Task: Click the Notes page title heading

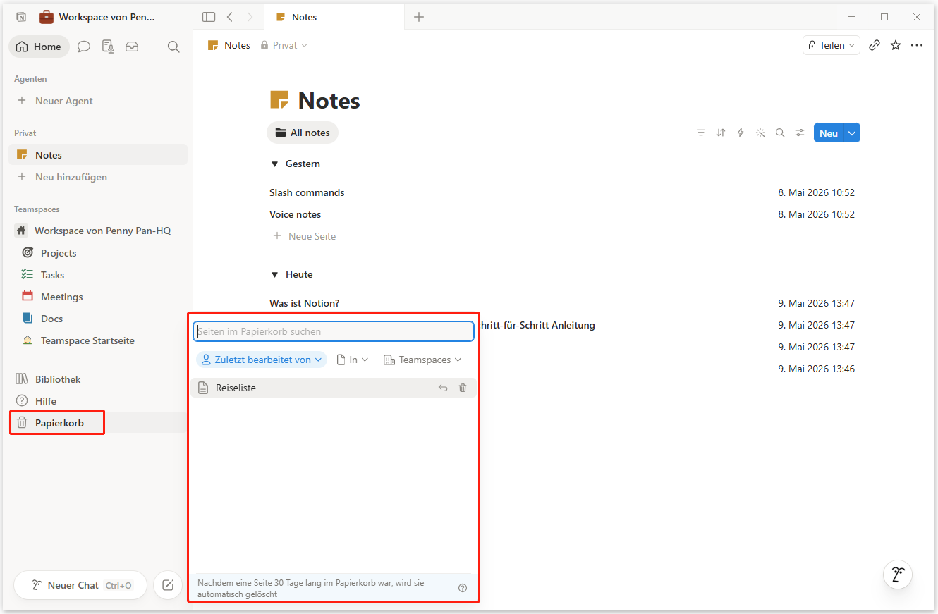Action: tap(329, 101)
